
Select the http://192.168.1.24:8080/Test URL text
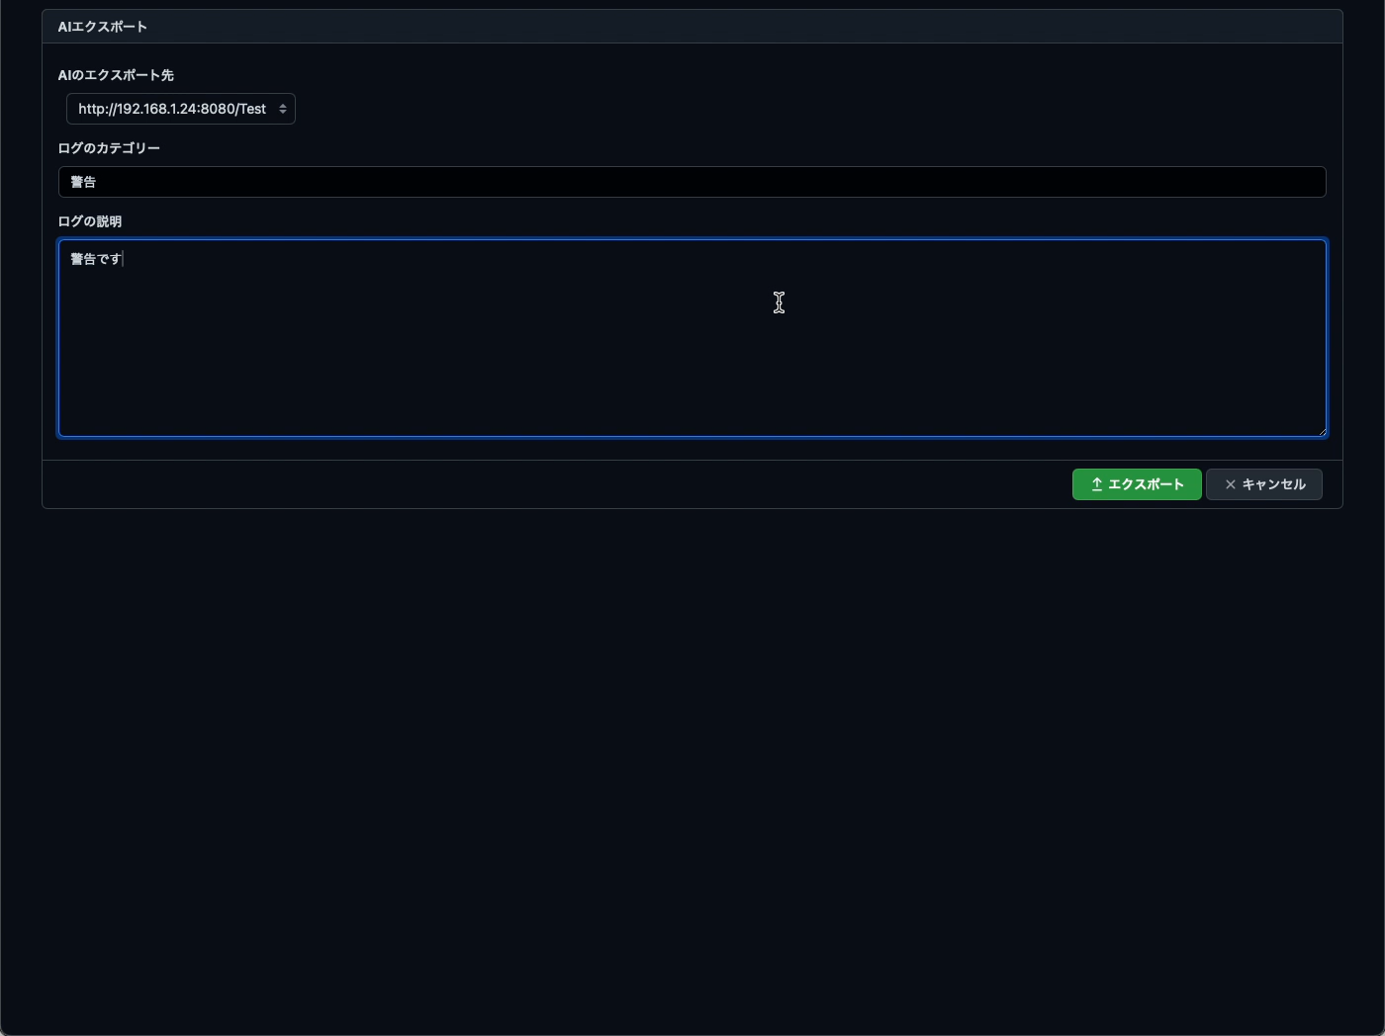(171, 109)
